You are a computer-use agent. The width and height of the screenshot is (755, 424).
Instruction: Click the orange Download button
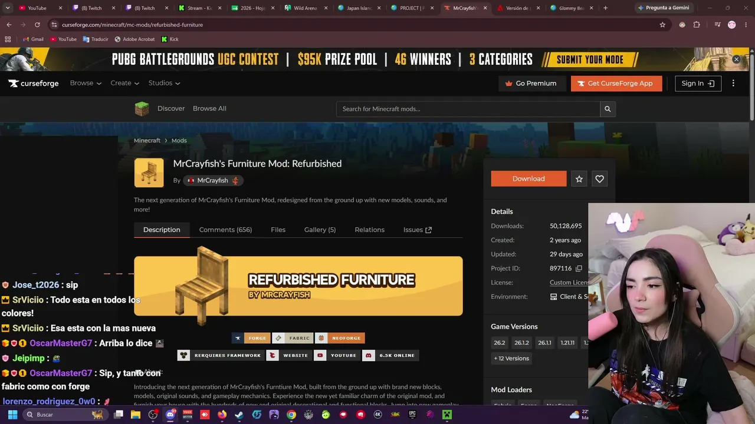click(528, 178)
